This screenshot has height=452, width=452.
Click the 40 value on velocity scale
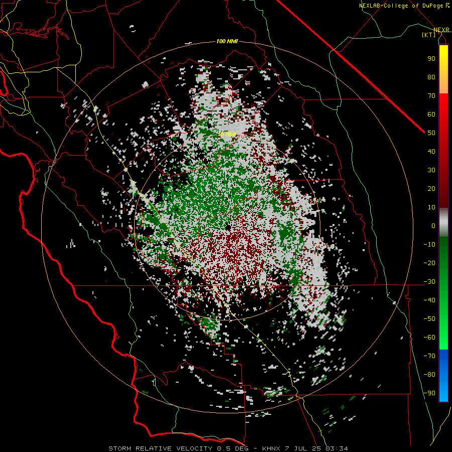tap(431, 152)
